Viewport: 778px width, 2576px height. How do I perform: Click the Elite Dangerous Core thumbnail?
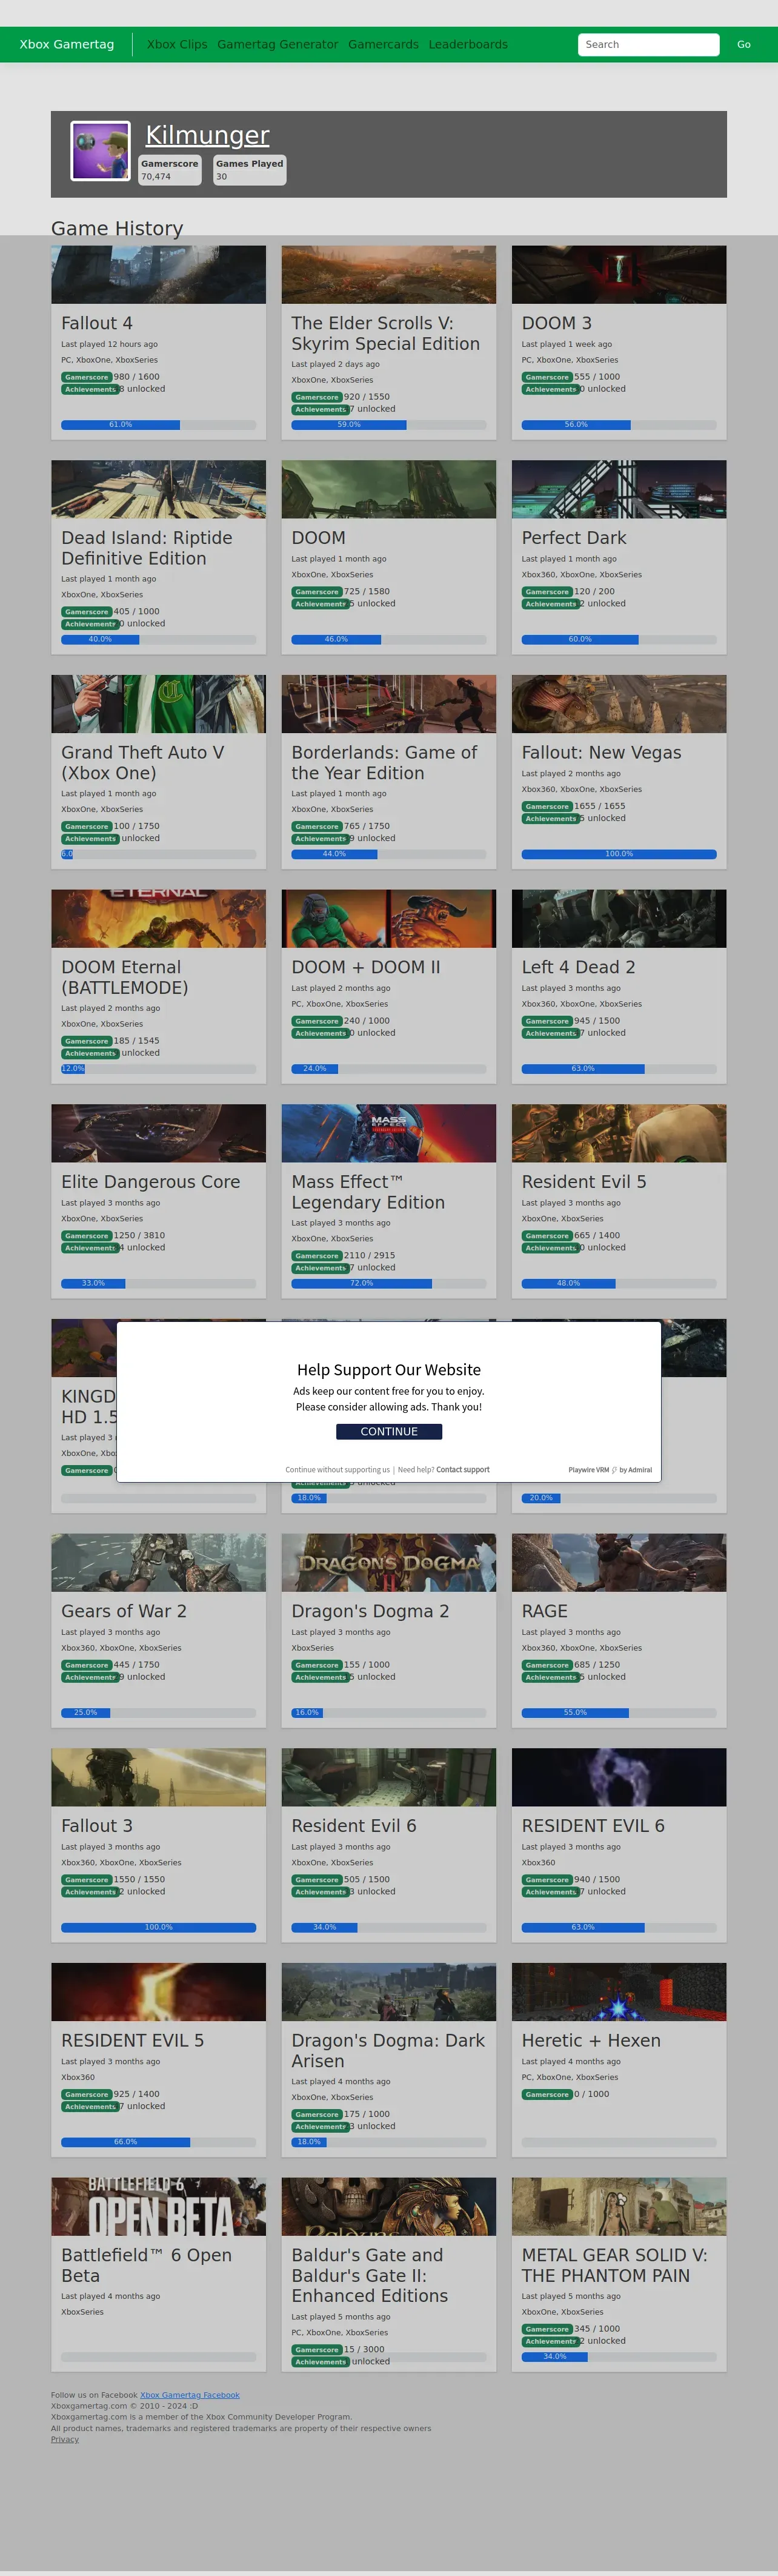159,1133
